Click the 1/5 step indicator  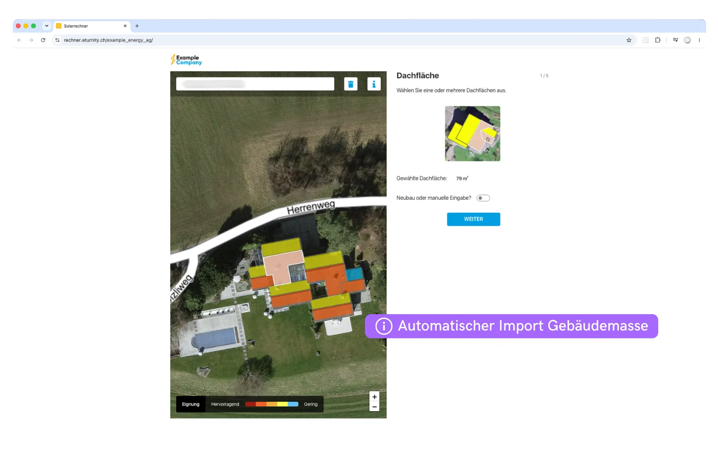tap(544, 76)
